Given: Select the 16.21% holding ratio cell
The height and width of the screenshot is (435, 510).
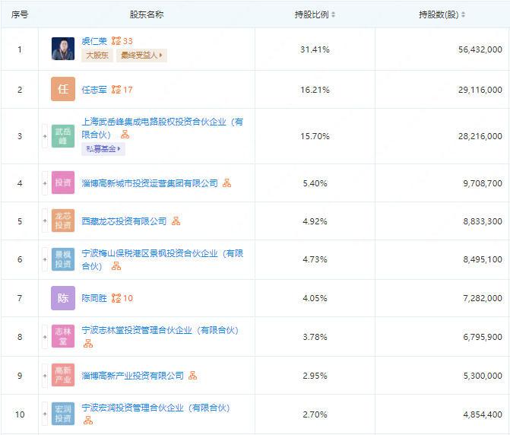Looking at the screenshot, I should [x=315, y=90].
